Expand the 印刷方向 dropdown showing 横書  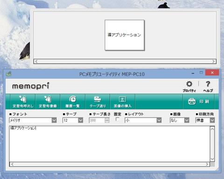point(212,120)
